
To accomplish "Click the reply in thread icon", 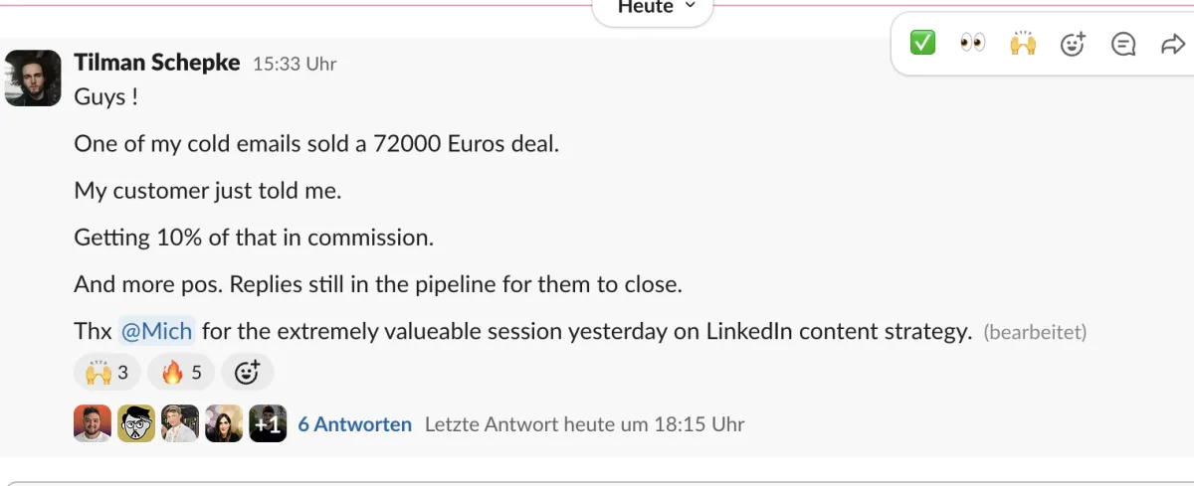I will 1123,44.
